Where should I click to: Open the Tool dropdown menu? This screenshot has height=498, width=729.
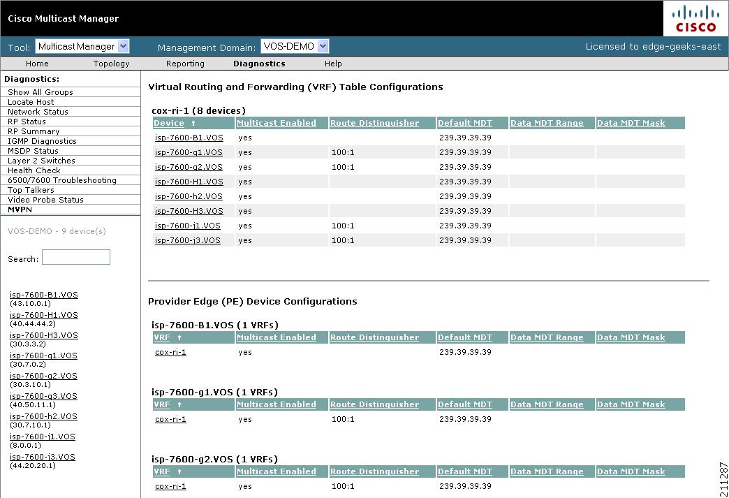(122, 46)
